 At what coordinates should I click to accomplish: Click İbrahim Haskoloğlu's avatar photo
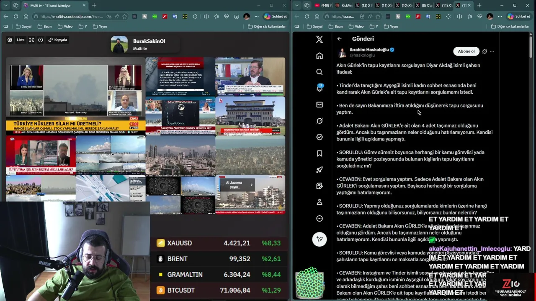(x=343, y=52)
